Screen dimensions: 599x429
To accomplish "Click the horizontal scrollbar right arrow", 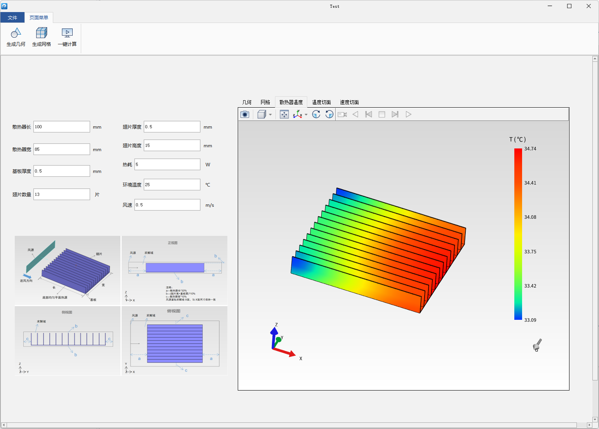I will point(589,426).
